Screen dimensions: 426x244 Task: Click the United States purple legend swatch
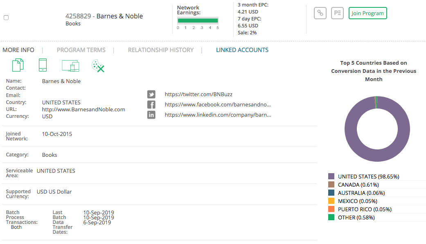331,176
